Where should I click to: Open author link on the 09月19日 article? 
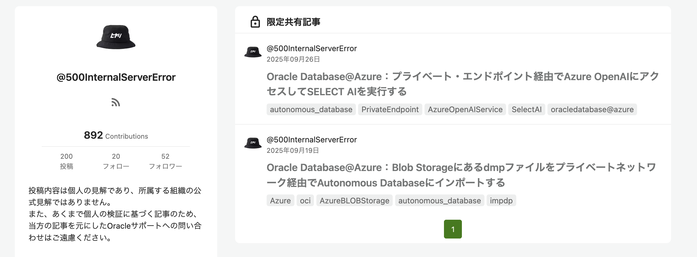click(x=312, y=140)
